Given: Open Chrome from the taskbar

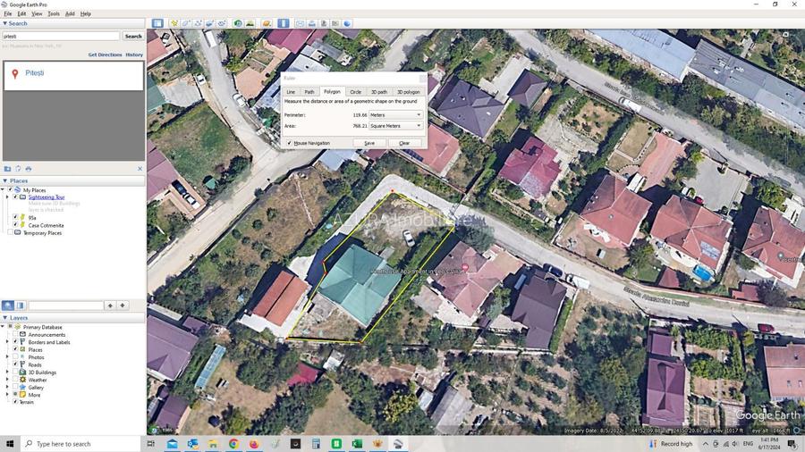Looking at the screenshot, I should tap(233, 444).
